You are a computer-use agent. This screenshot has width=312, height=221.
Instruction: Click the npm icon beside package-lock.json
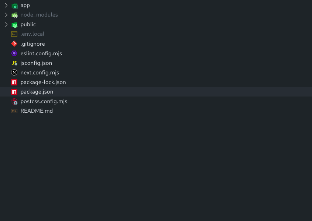click(14, 82)
